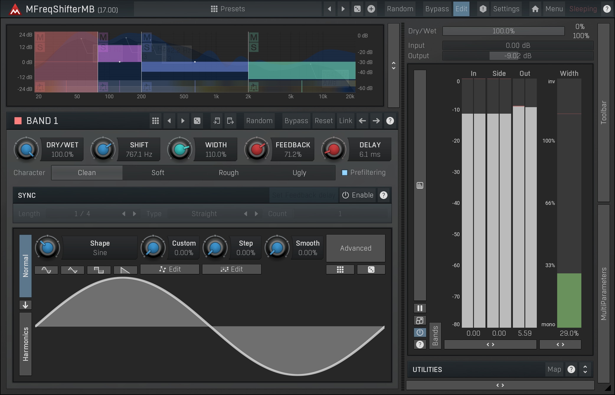Screen dimensions: 615x395
Task: Click the Band 1 Reset button
Action: (323, 121)
